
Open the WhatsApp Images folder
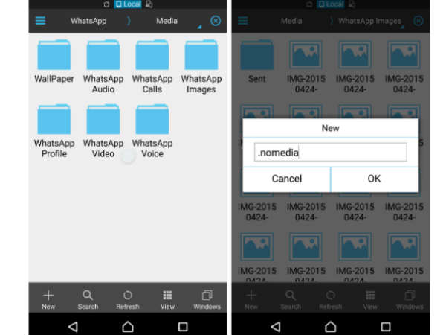click(x=201, y=66)
